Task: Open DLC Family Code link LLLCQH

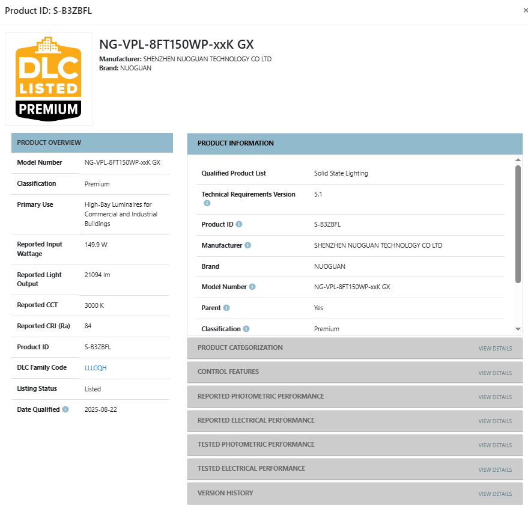Action: pyautogui.click(x=96, y=368)
